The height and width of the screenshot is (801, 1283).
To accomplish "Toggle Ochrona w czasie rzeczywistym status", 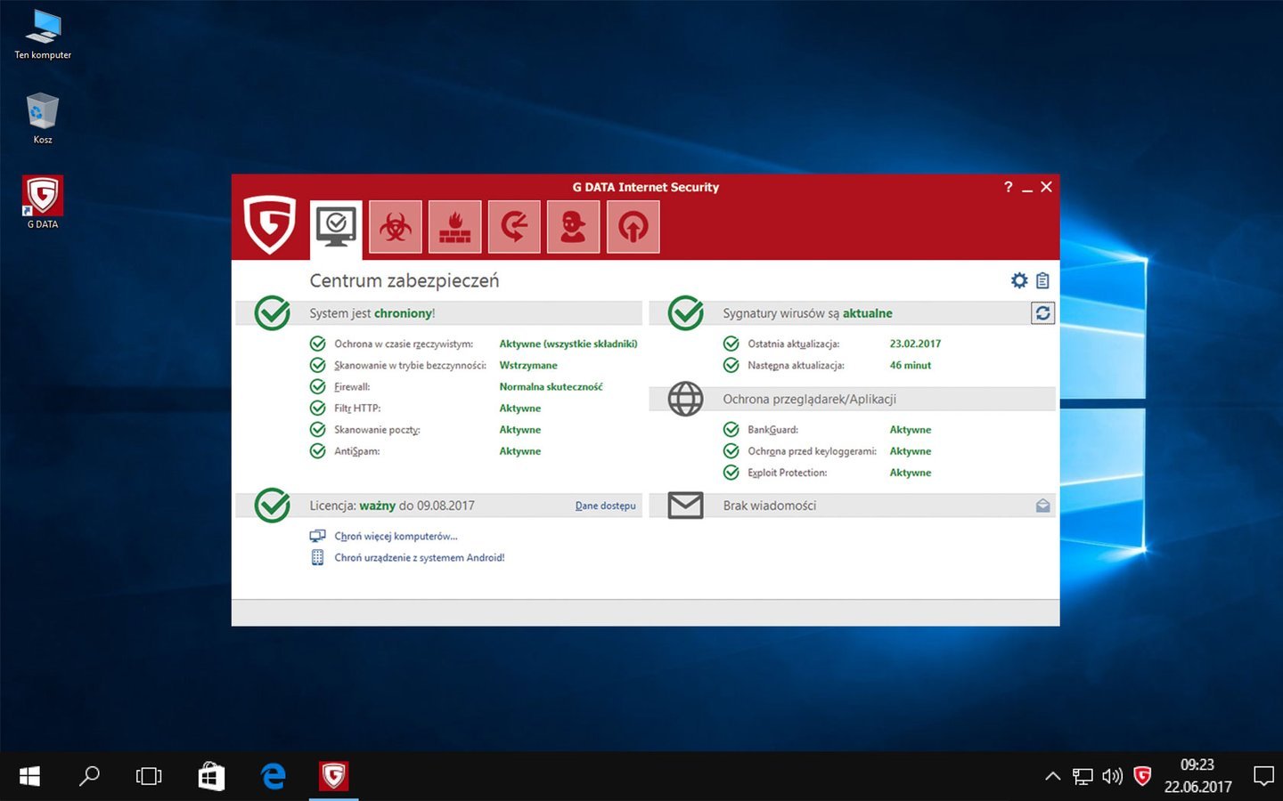I will pos(568,344).
